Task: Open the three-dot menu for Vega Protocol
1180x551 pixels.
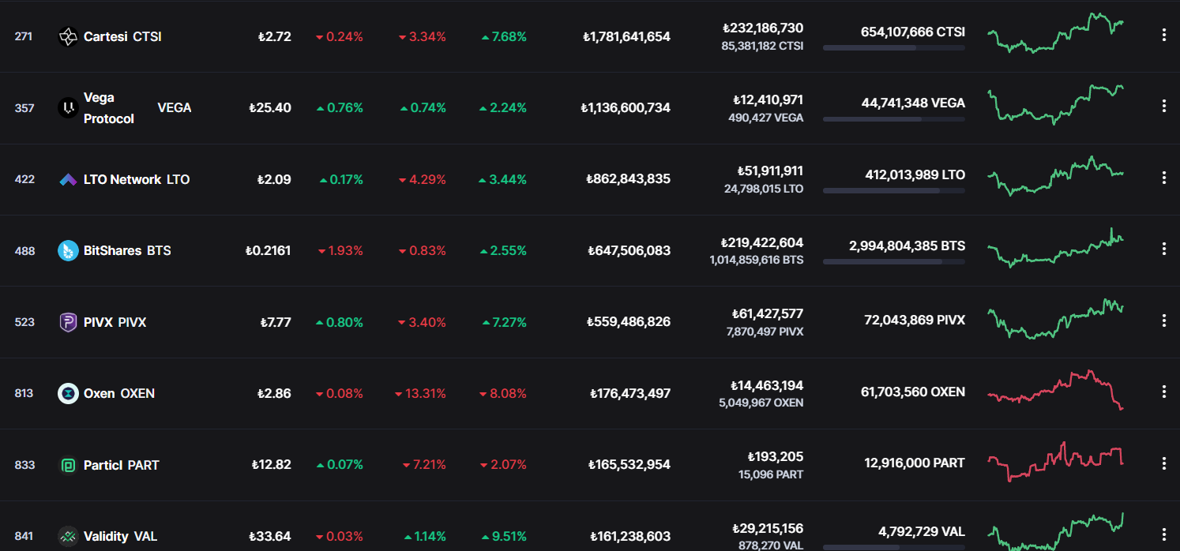Action: click(x=1163, y=106)
